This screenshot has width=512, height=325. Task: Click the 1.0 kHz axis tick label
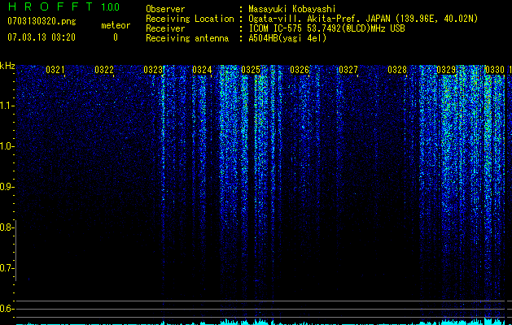pos(7,146)
